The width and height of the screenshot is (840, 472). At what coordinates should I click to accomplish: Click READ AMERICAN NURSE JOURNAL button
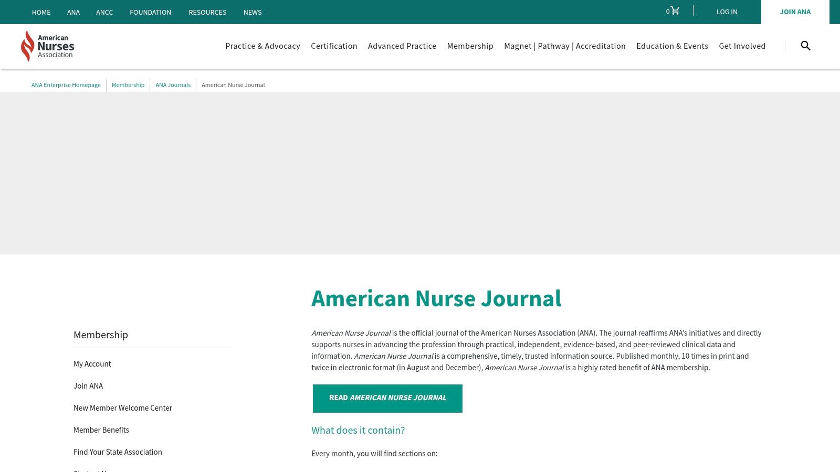point(387,398)
